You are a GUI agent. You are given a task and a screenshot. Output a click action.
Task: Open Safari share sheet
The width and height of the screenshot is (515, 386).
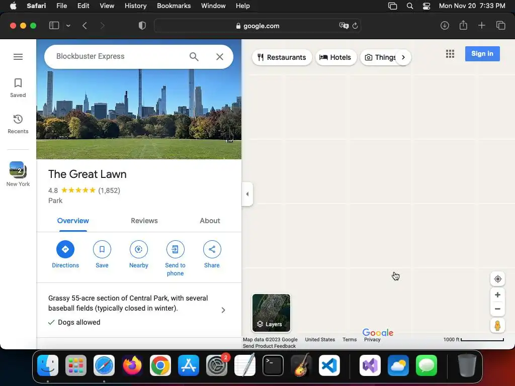click(x=463, y=25)
